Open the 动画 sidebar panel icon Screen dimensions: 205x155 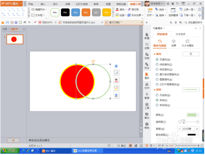(x=147, y=46)
